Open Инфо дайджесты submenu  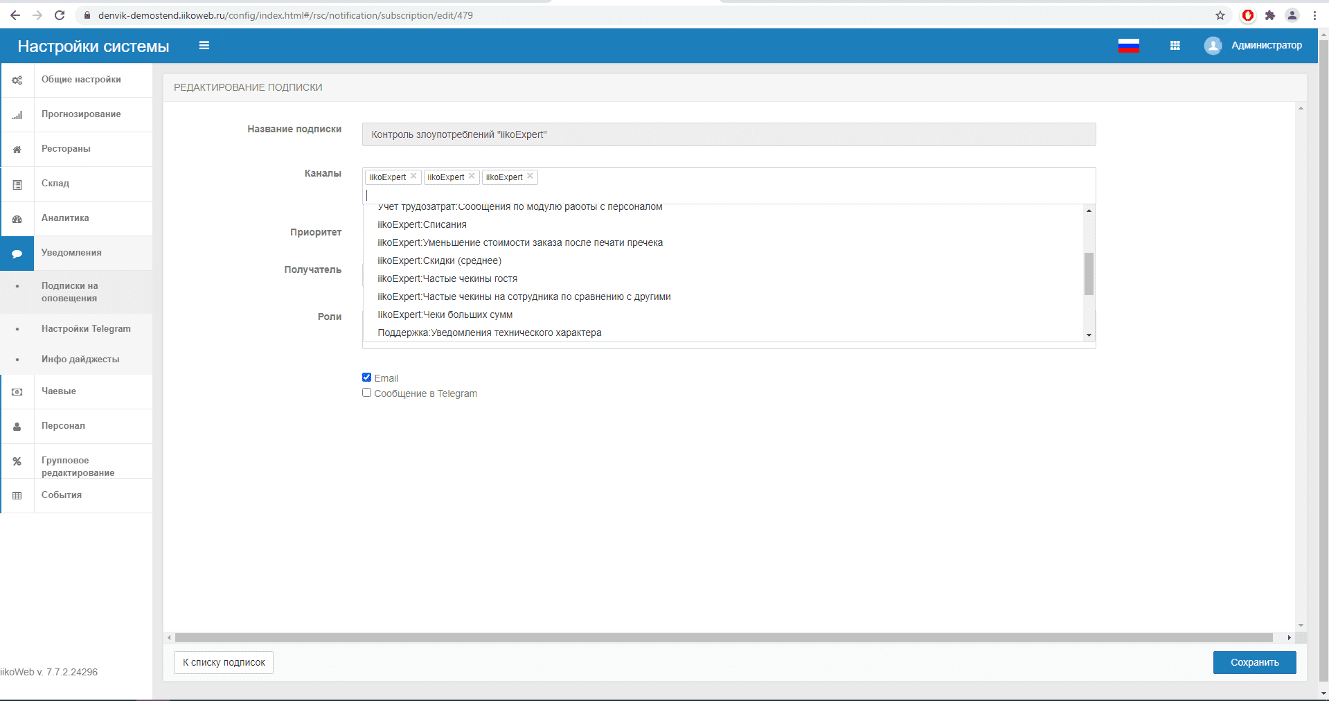point(80,360)
